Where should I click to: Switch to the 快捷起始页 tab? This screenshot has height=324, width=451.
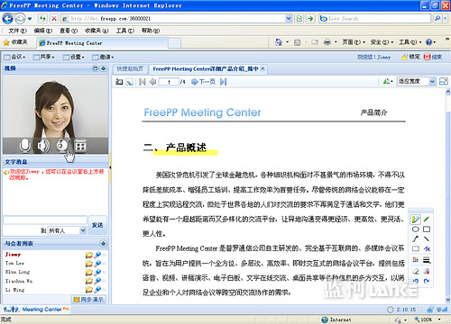point(130,69)
